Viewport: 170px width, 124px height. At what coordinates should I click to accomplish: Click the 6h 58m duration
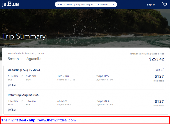62,101
